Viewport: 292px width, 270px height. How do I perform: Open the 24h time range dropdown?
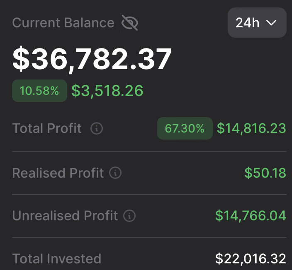[257, 22]
